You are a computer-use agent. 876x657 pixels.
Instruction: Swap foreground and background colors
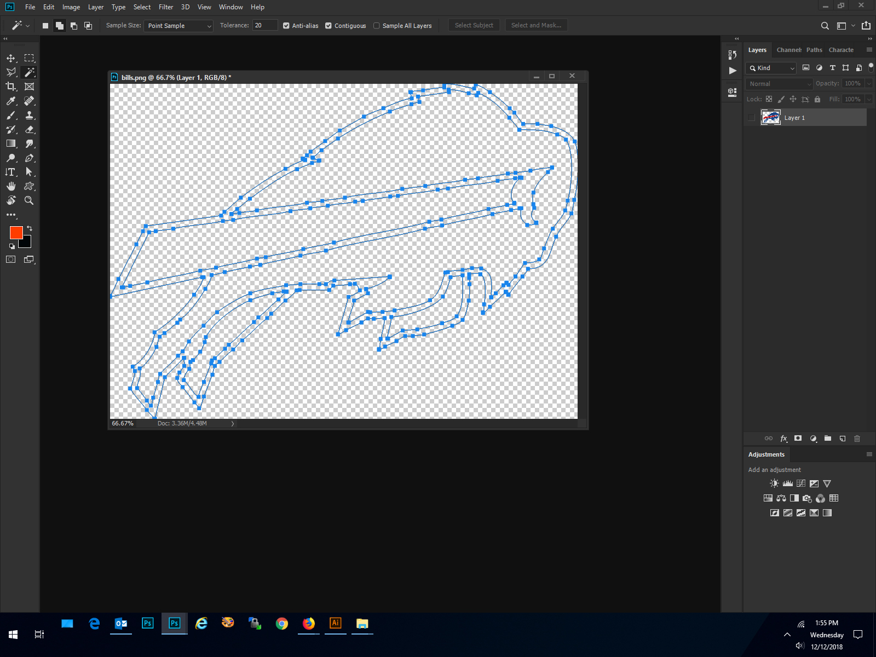pos(30,228)
